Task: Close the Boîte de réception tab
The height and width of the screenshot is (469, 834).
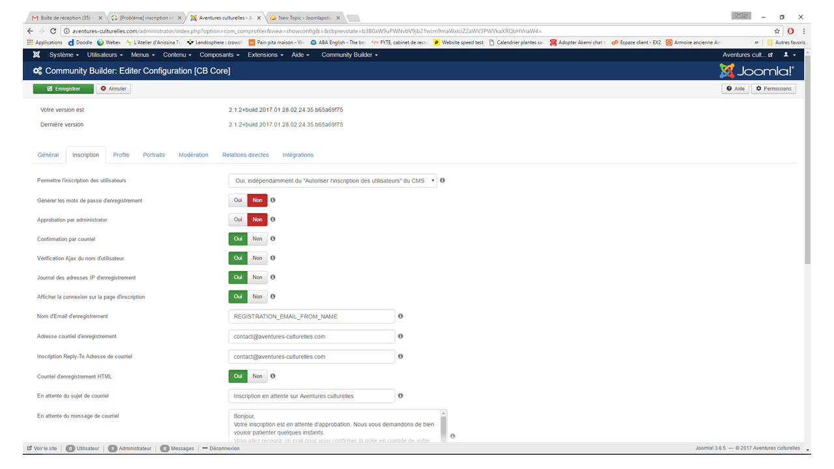Action: point(100,18)
